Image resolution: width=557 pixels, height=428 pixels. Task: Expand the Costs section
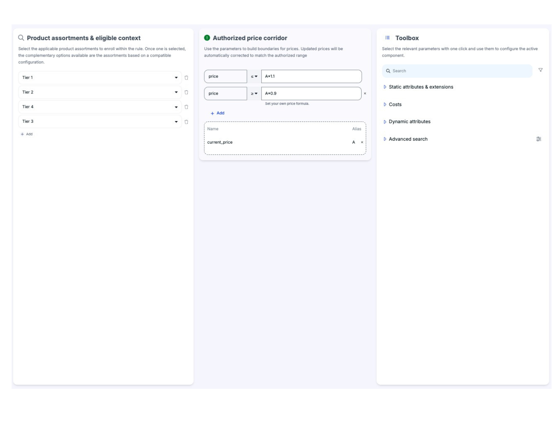point(385,104)
